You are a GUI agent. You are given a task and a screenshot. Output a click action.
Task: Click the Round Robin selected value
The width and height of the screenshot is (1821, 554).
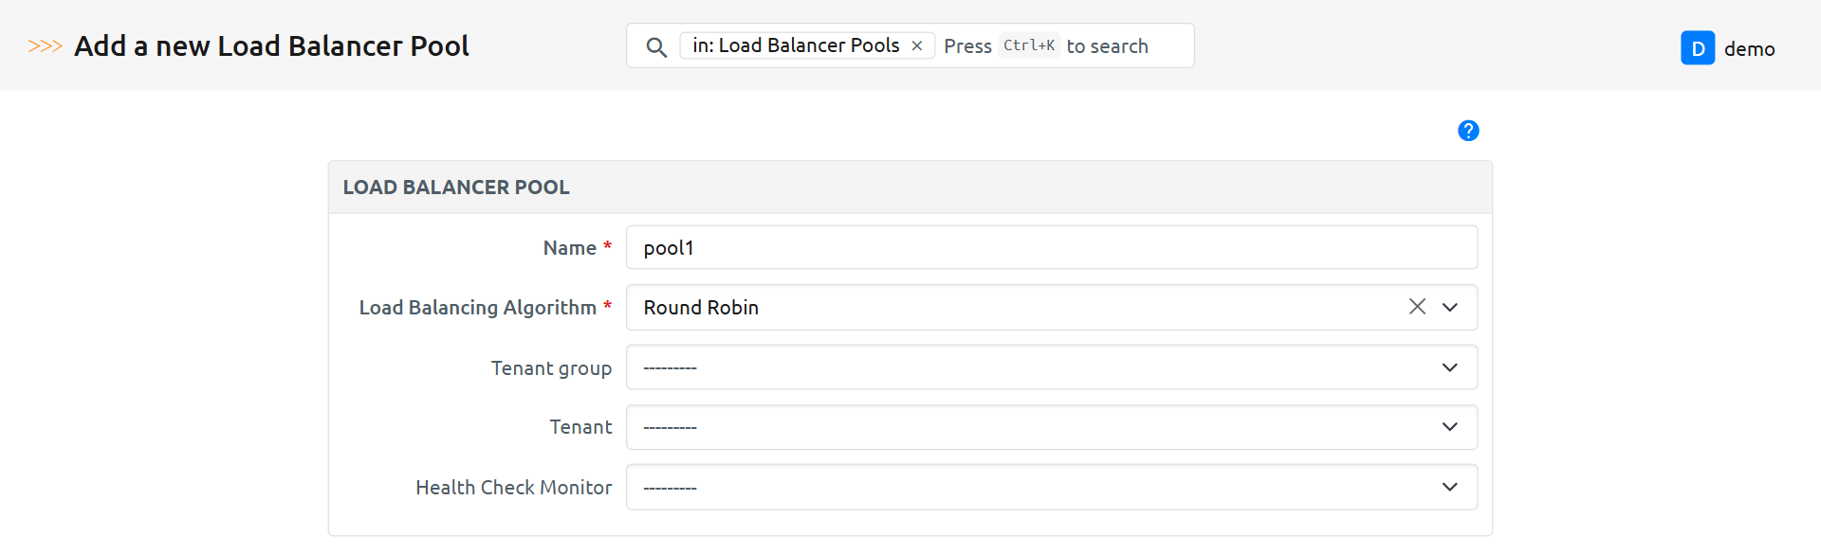[701, 308]
